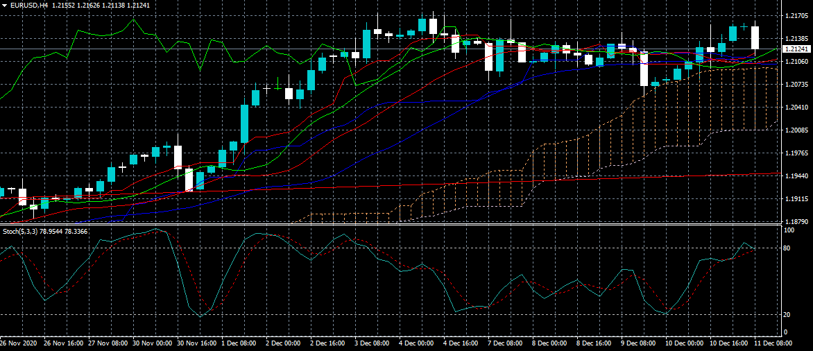This screenshot has width=813, height=351.
Task: Click the time label 30 Nov 00:00
Action: 153,343
